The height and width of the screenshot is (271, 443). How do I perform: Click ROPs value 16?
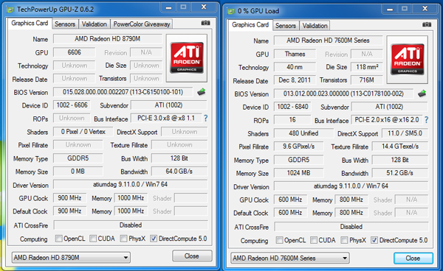point(292,120)
